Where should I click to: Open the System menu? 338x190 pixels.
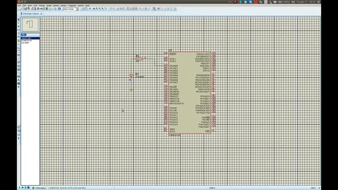(81, 6)
